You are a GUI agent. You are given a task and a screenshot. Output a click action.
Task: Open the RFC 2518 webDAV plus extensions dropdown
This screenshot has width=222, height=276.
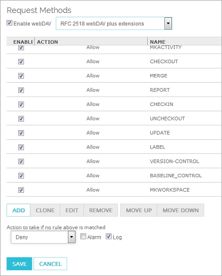(114, 23)
